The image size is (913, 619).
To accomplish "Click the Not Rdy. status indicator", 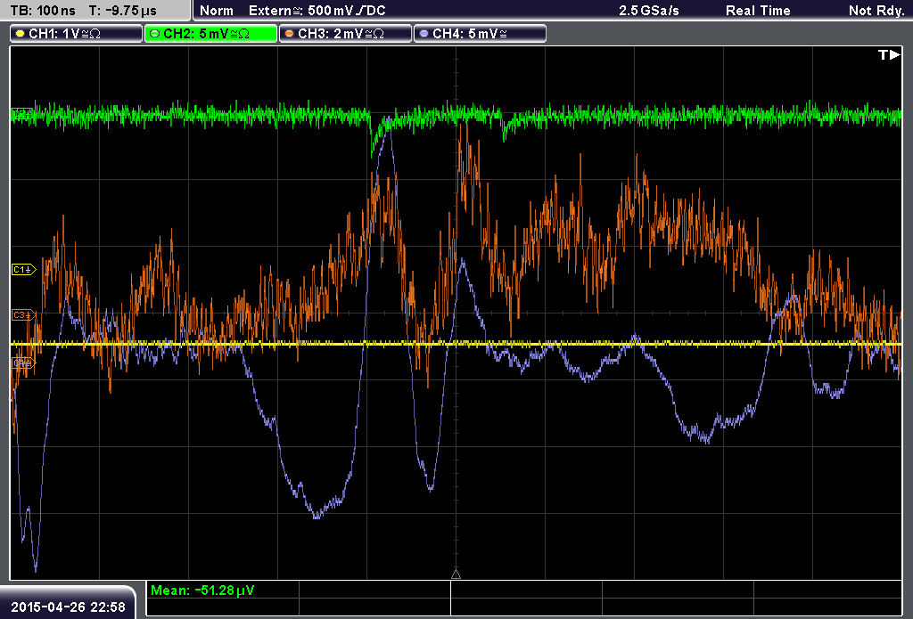I will (x=876, y=11).
